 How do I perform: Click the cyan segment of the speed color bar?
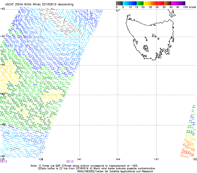pyautogui.click(x=126, y=3)
